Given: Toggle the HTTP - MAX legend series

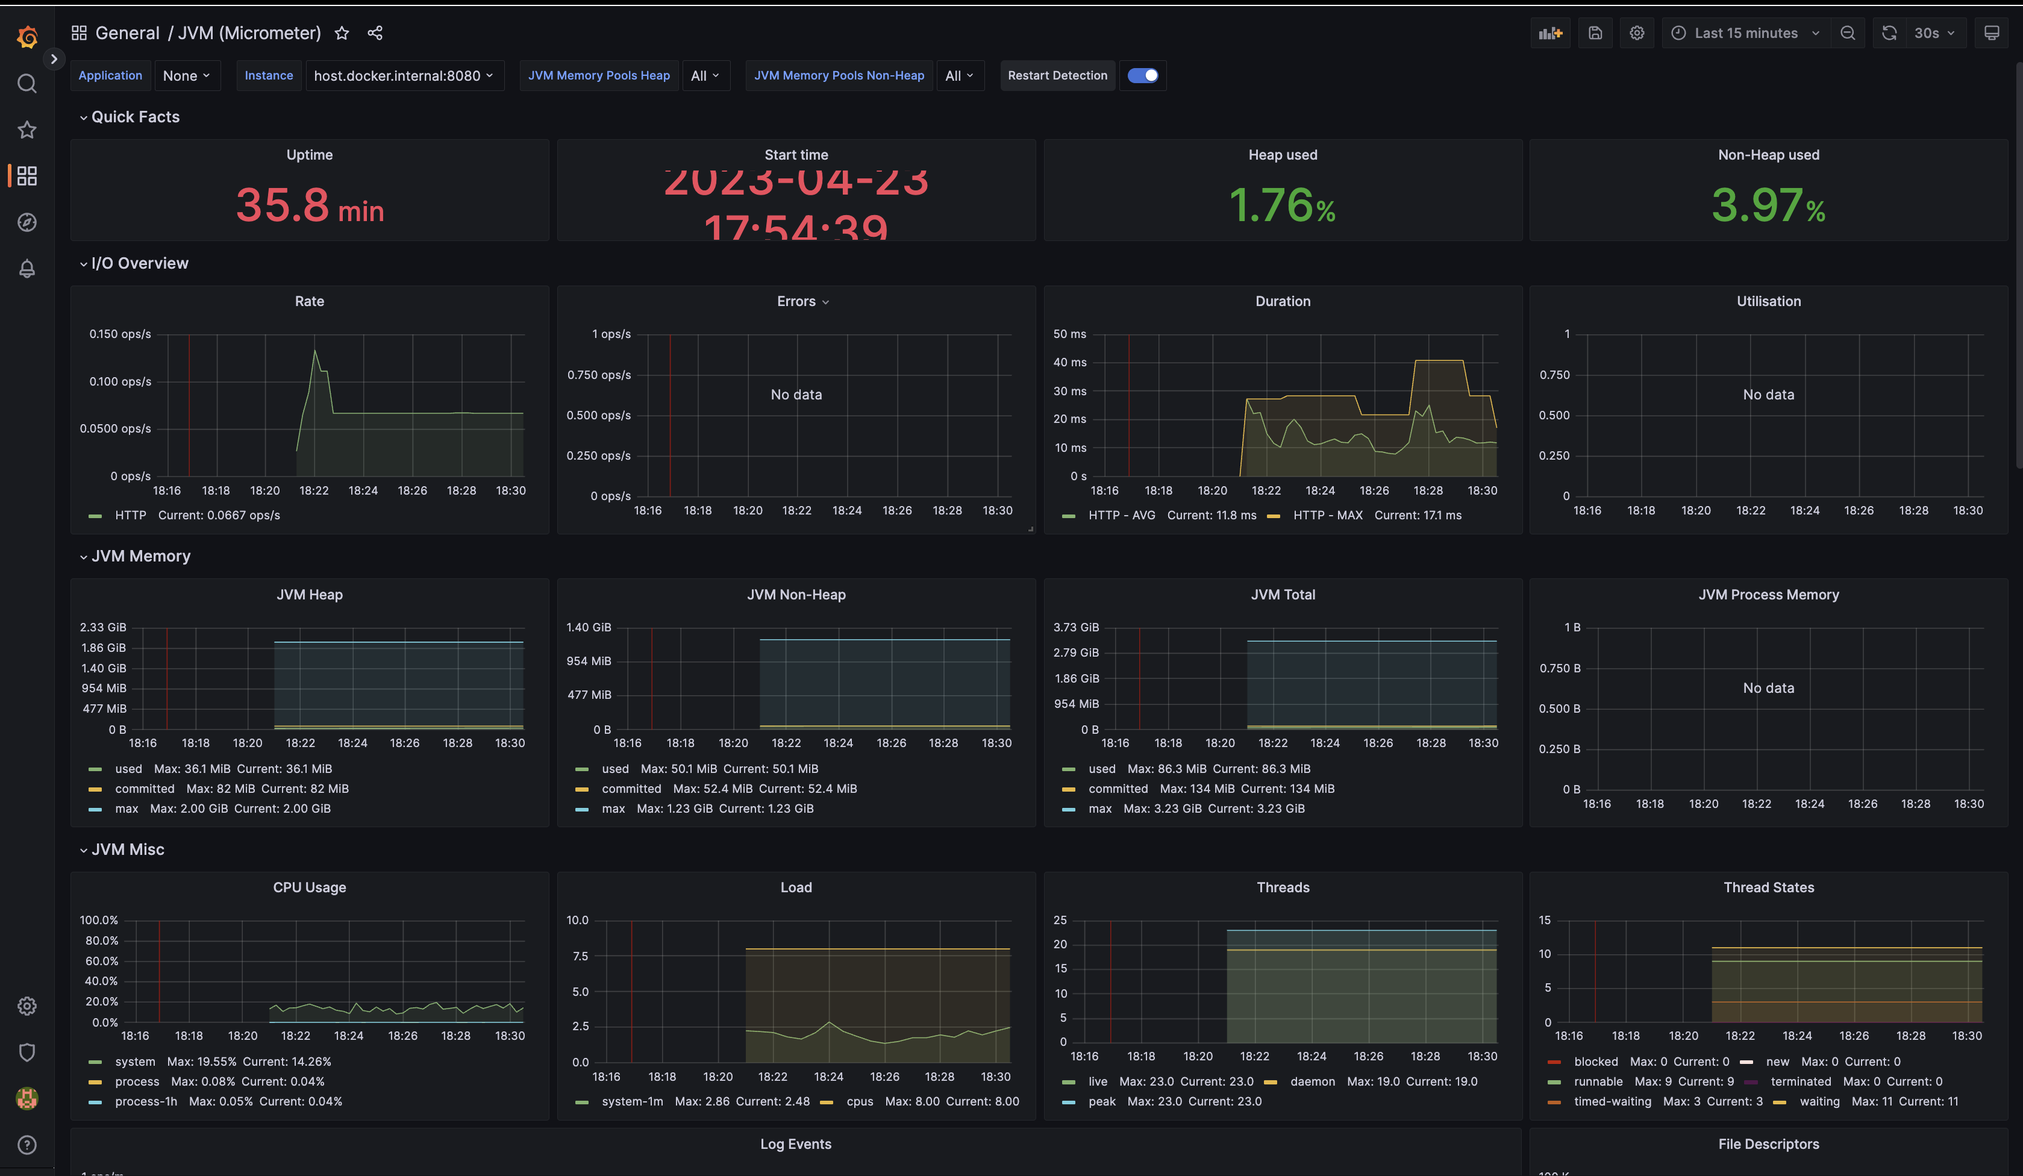Looking at the screenshot, I should click(1327, 515).
